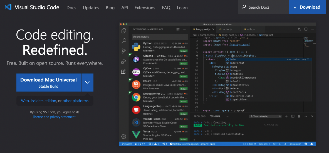329x153 pixels.
Task: Open the Docs navigation item
Action: [71, 8]
